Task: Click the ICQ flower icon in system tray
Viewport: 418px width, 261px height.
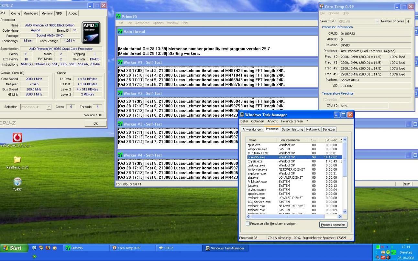Action: (388, 252)
